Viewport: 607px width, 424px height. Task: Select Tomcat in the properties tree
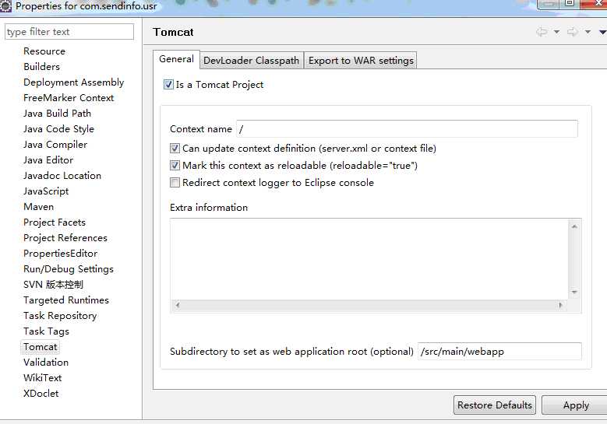point(40,347)
